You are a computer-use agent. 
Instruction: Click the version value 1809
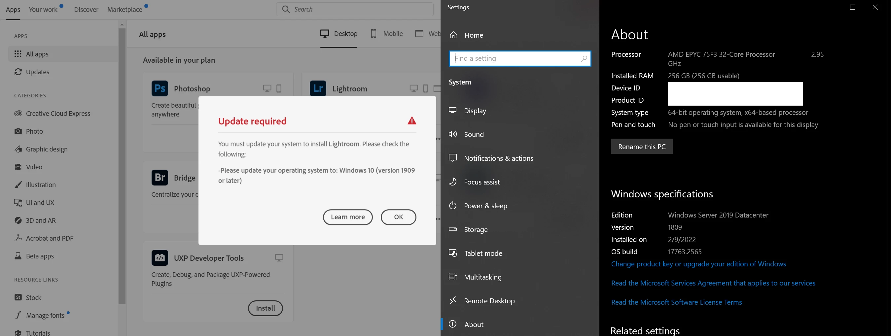tap(675, 227)
